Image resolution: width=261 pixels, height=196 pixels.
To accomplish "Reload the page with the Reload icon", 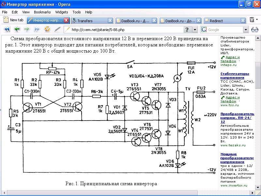I will click(47, 29).
